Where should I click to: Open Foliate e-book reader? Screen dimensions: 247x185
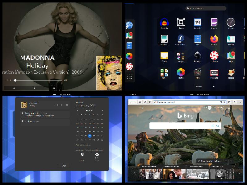[x=231, y=40]
